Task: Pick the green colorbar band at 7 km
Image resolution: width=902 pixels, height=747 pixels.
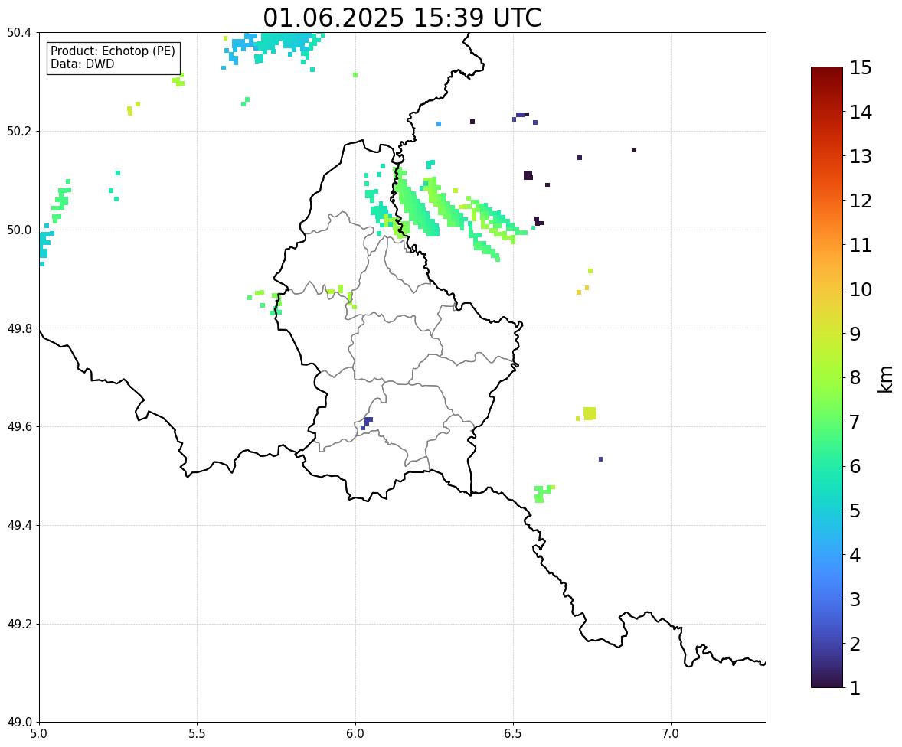Action: point(827,422)
